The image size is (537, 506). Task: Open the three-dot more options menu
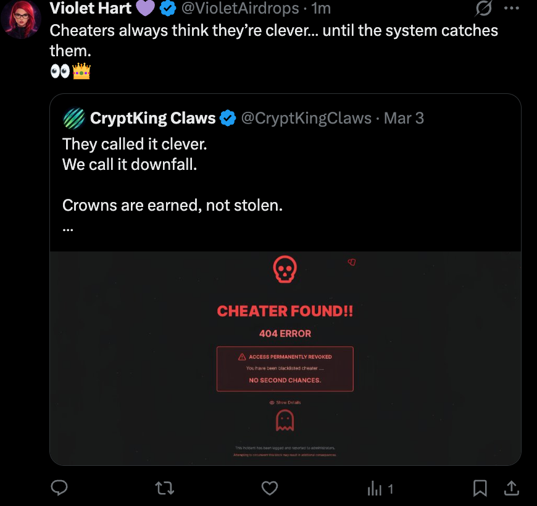[x=512, y=8]
